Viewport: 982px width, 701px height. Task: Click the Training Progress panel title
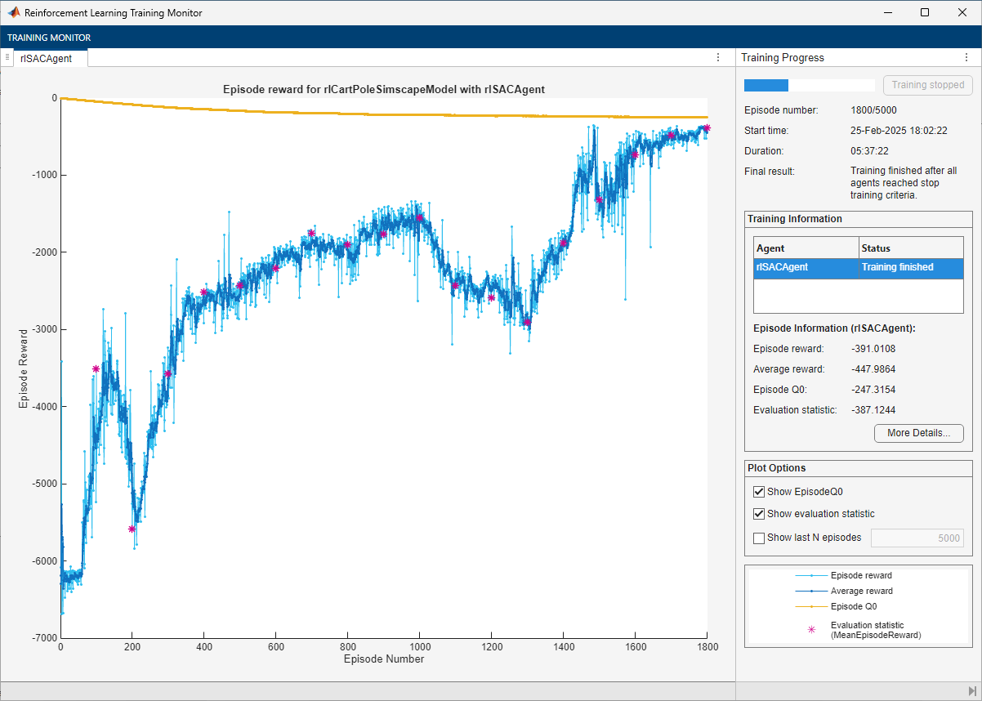(x=783, y=58)
